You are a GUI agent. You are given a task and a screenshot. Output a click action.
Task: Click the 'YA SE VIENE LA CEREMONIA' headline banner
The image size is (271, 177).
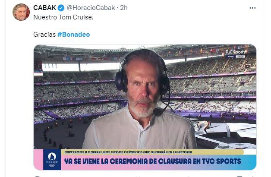[152, 161]
